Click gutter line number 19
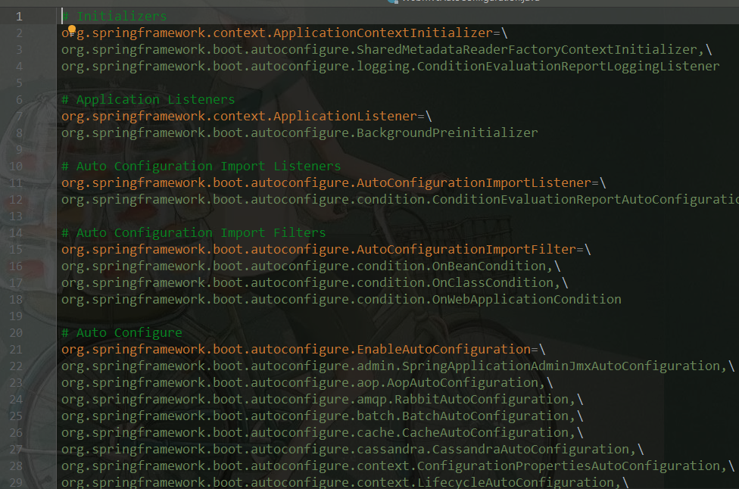Viewport: 739px width, 489px height. (16, 316)
